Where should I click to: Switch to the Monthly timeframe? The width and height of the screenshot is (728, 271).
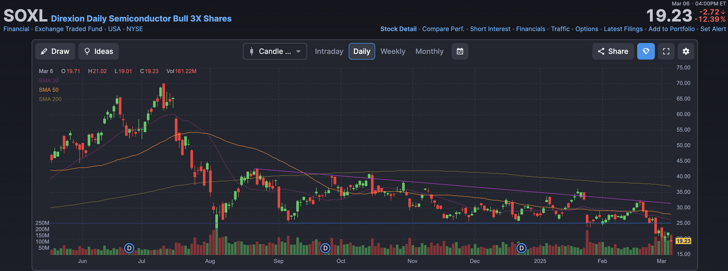tap(429, 51)
